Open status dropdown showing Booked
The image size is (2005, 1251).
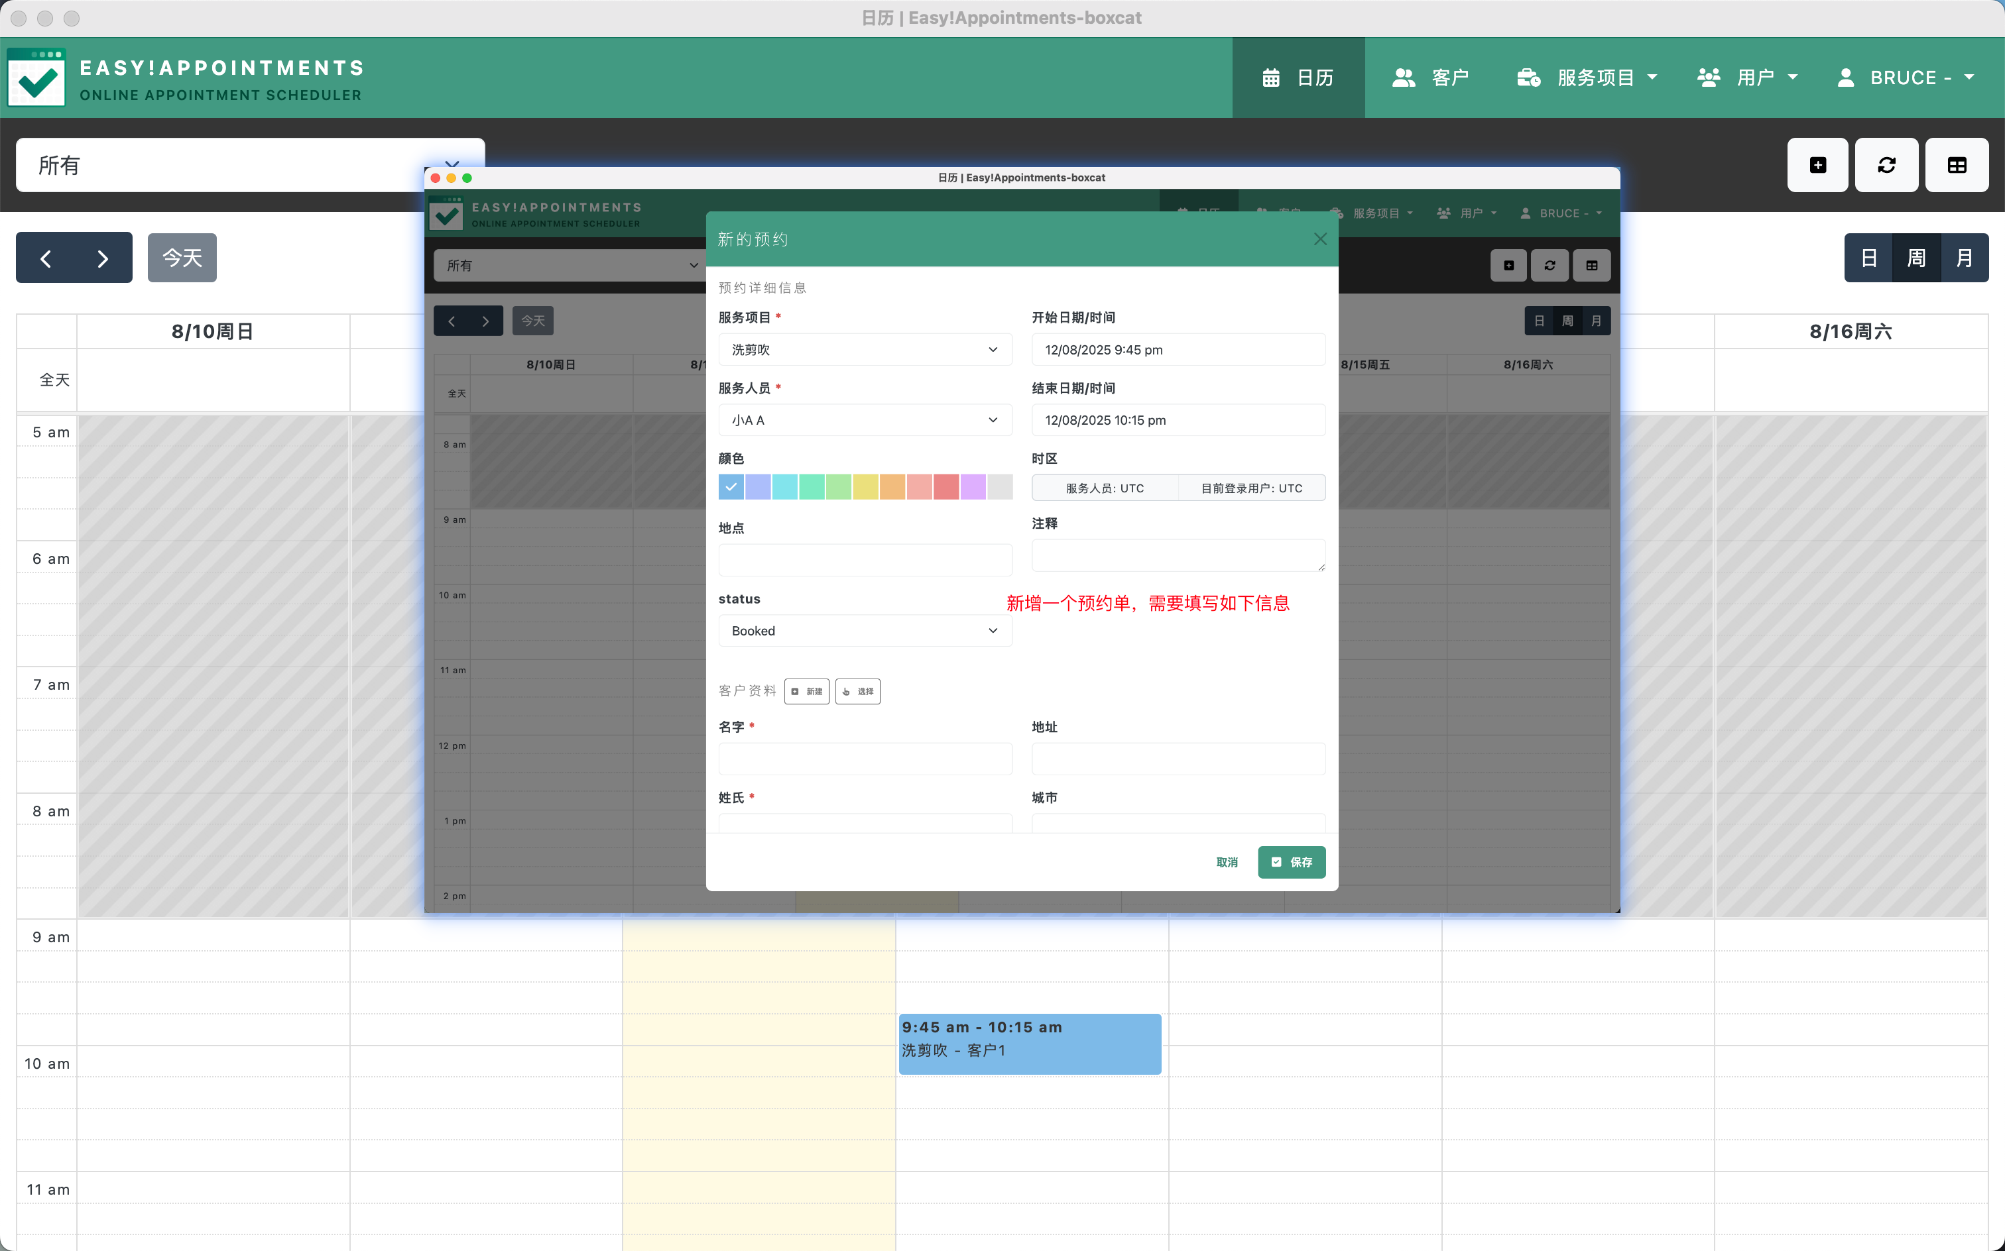pos(865,630)
